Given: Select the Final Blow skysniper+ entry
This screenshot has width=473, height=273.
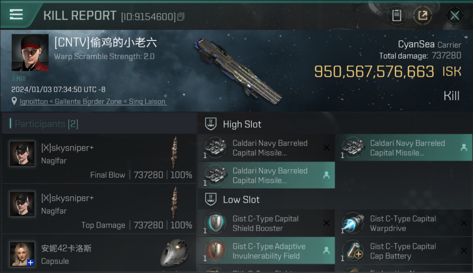Looking at the screenshot, I should tap(99, 159).
